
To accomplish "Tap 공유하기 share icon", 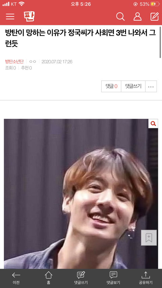I will coord(146,279).
